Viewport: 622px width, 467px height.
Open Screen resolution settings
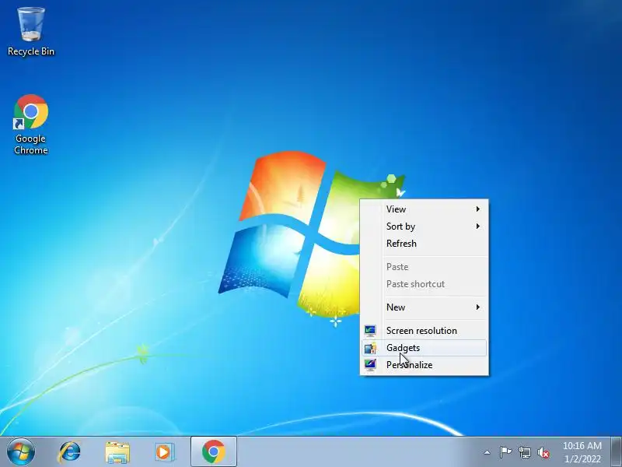coord(424,331)
